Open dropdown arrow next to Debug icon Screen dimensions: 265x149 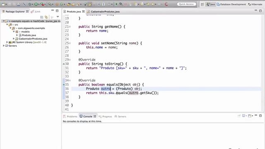coord(33,5)
